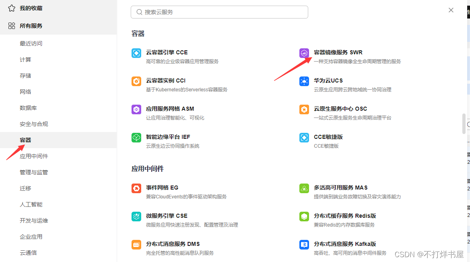Click the 智能边缘平台 IEF icon
The width and height of the screenshot is (470, 262).
(136, 138)
